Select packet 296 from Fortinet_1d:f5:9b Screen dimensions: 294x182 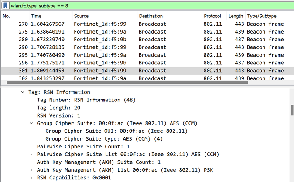[x=131, y=63]
